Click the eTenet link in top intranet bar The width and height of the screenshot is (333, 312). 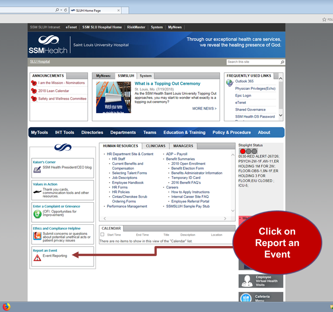(71, 27)
